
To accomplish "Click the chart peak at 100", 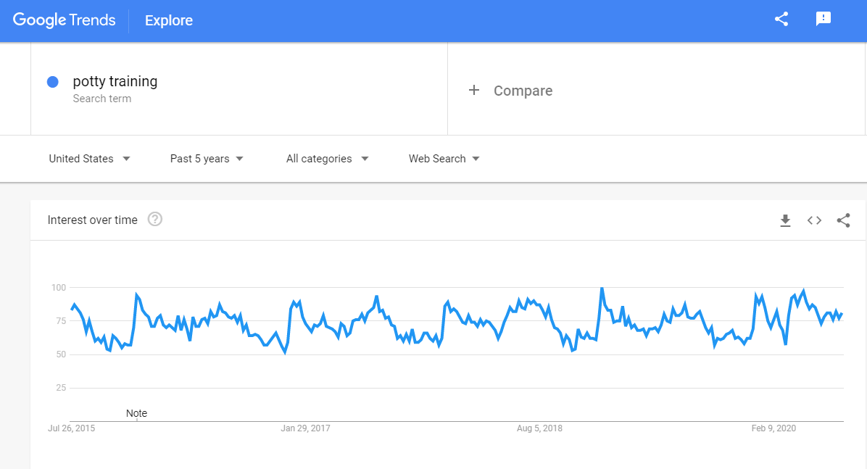I will (602, 289).
